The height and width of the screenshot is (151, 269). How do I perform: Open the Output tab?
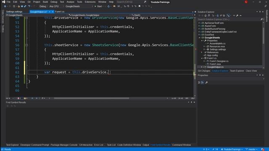pos(146,145)
